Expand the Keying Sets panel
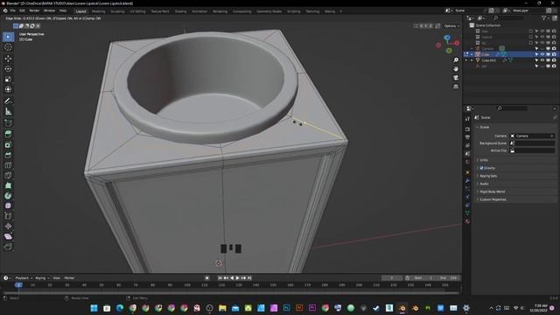The height and width of the screenshot is (315, 560). [488, 176]
